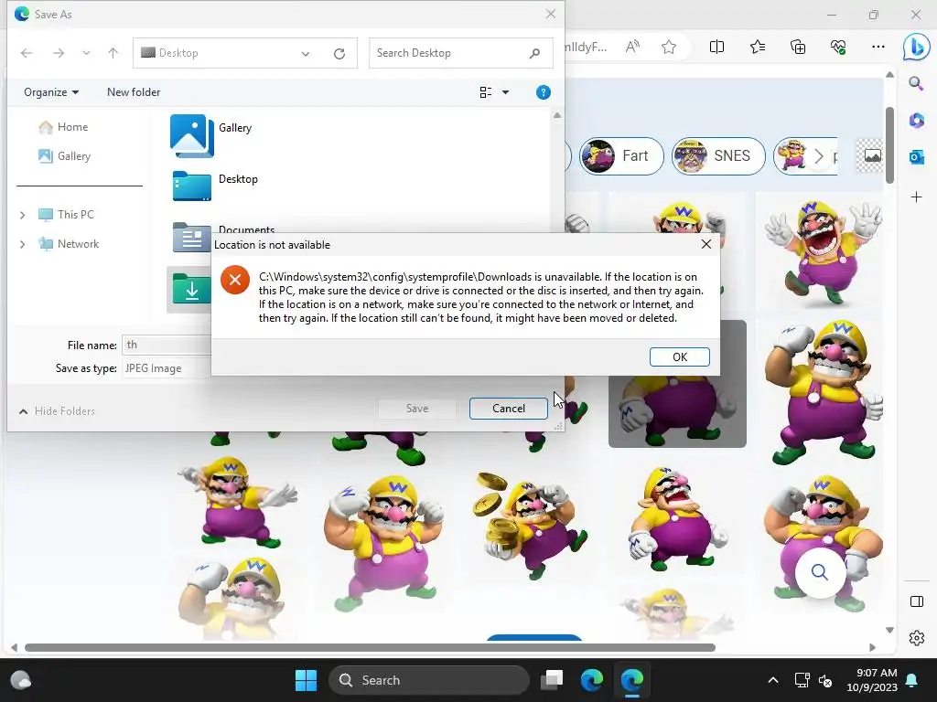Open Edge sidebar settings gear
Image resolution: width=937 pixels, height=702 pixels.
point(916,638)
